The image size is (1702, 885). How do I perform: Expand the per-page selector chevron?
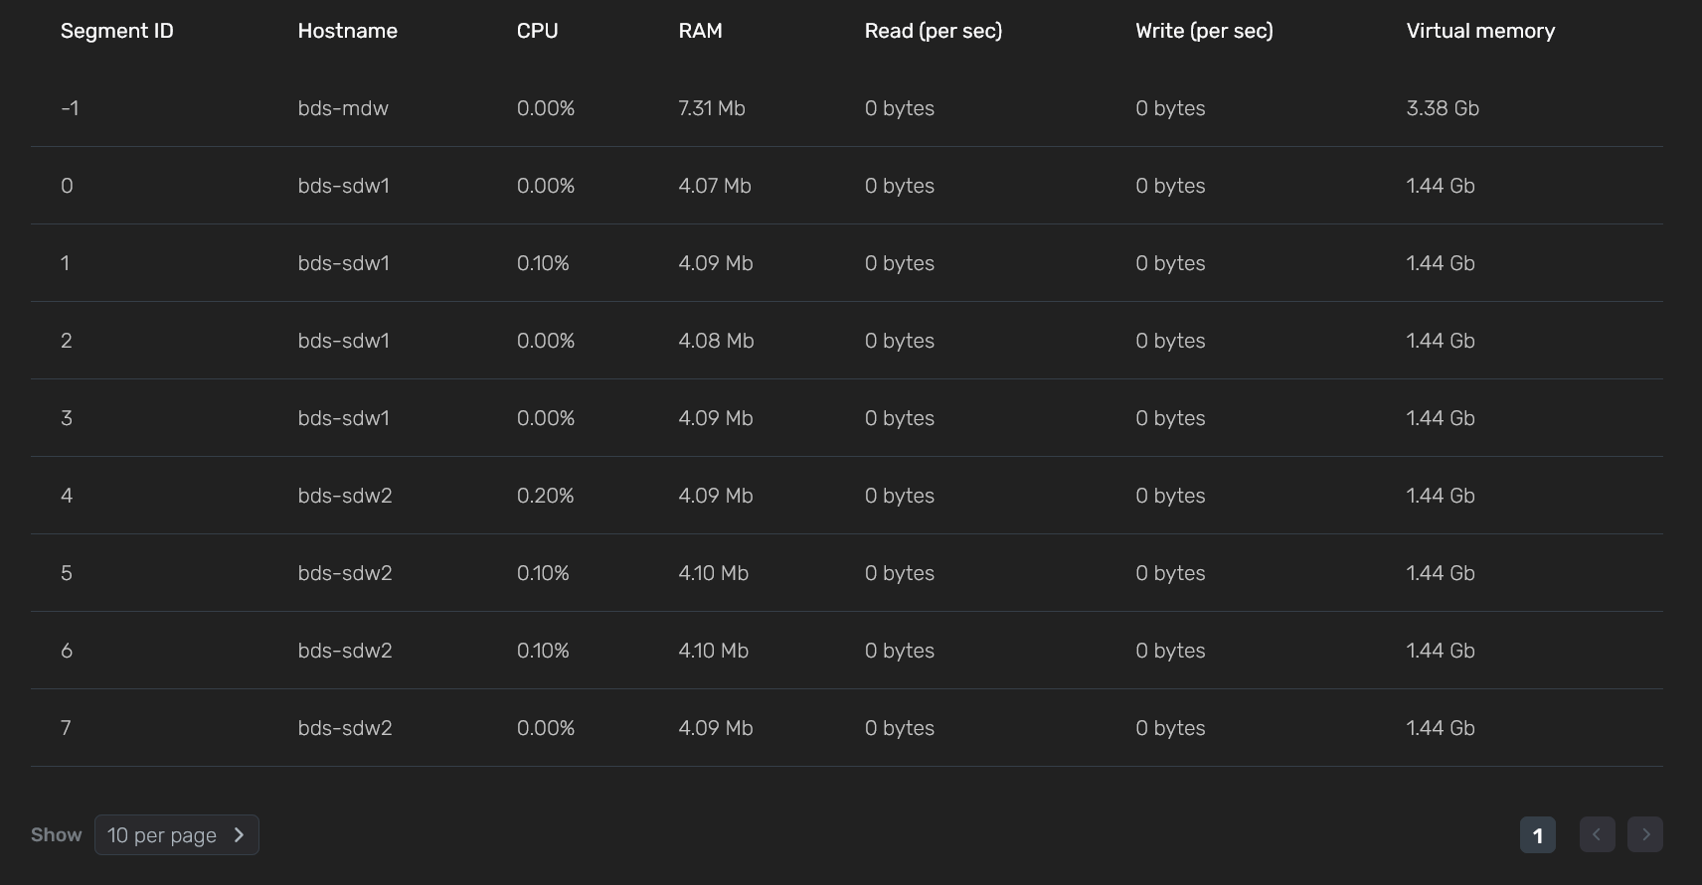coord(239,835)
